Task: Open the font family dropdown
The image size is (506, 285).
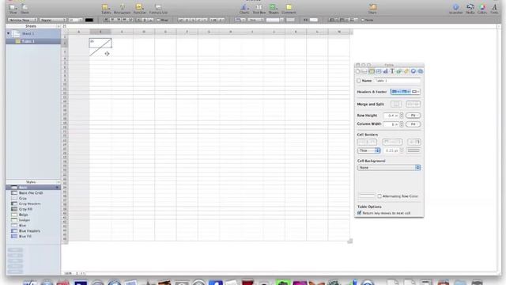Action: coord(22,20)
